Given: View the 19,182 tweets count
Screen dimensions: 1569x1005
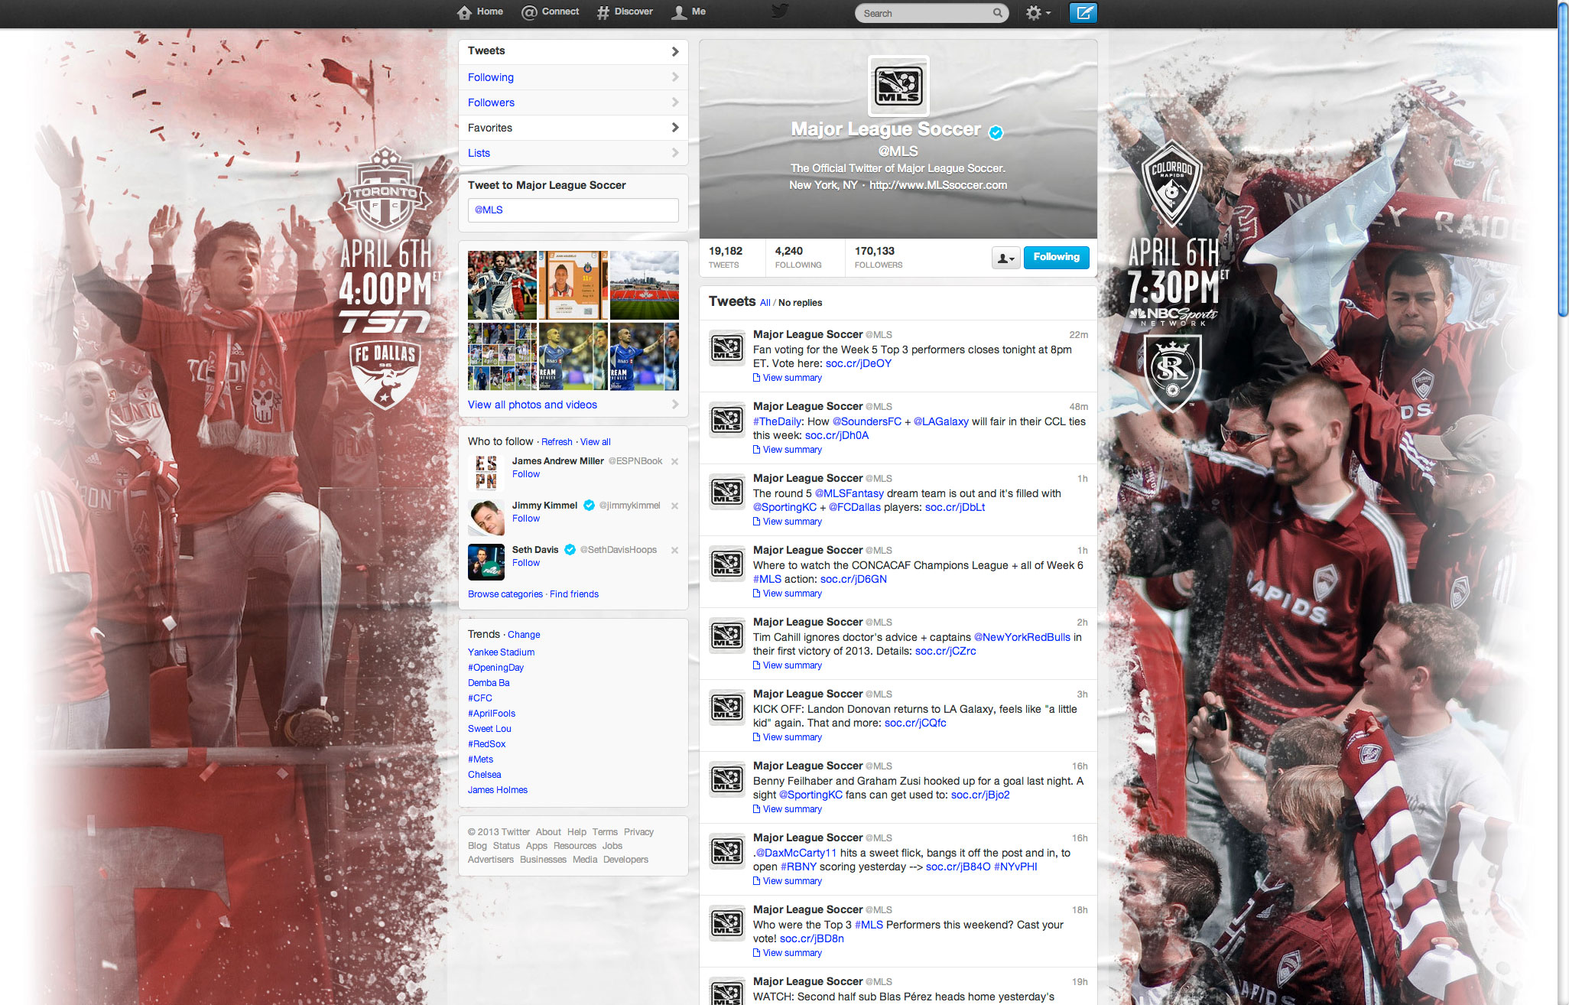Looking at the screenshot, I should pyautogui.click(x=726, y=257).
